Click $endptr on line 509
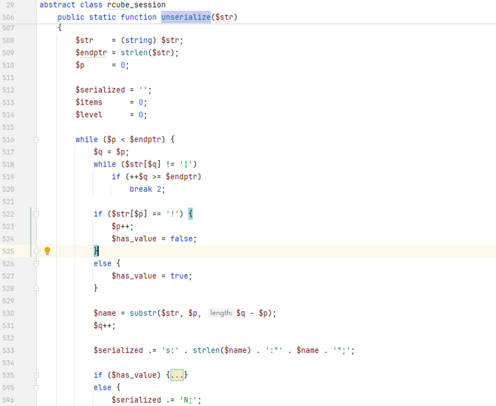Viewport: 496px width, 406px height. (91, 53)
